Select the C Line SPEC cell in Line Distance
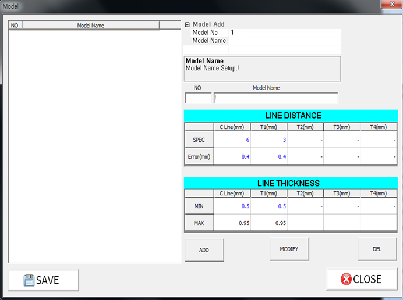Image resolution: width=403 pixels, height=300 pixels. pos(232,140)
